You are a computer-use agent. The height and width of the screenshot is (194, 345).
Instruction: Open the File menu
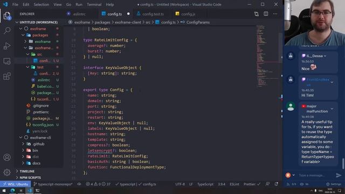coord(15,4)
